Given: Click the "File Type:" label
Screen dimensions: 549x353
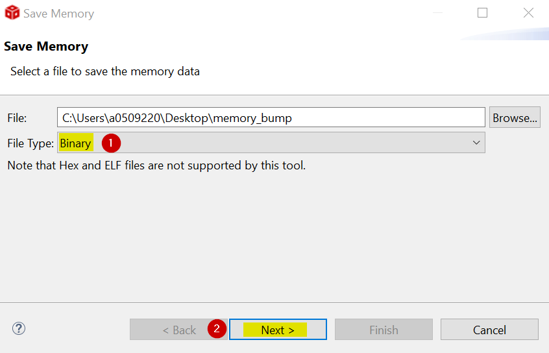Looking at the screenshot, I should tap(30, 143).
